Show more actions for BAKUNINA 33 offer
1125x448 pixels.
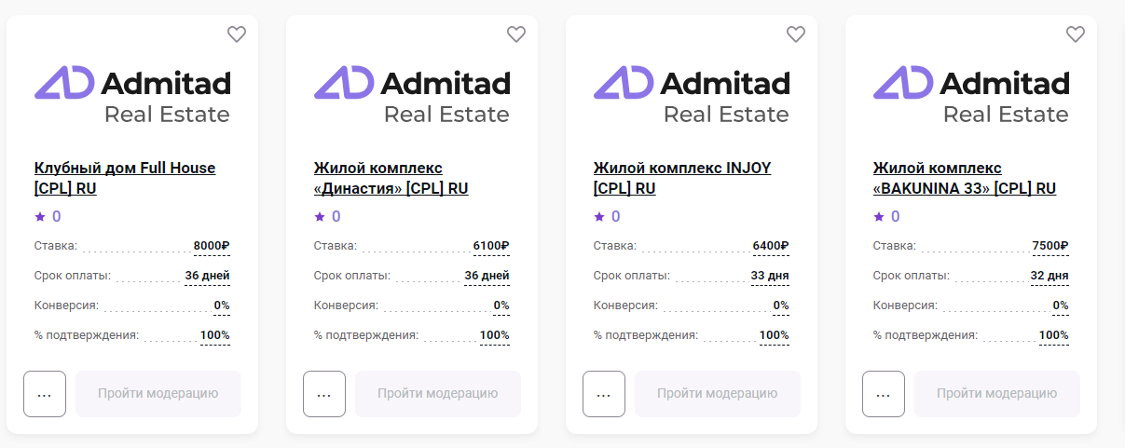coord(884,394)
